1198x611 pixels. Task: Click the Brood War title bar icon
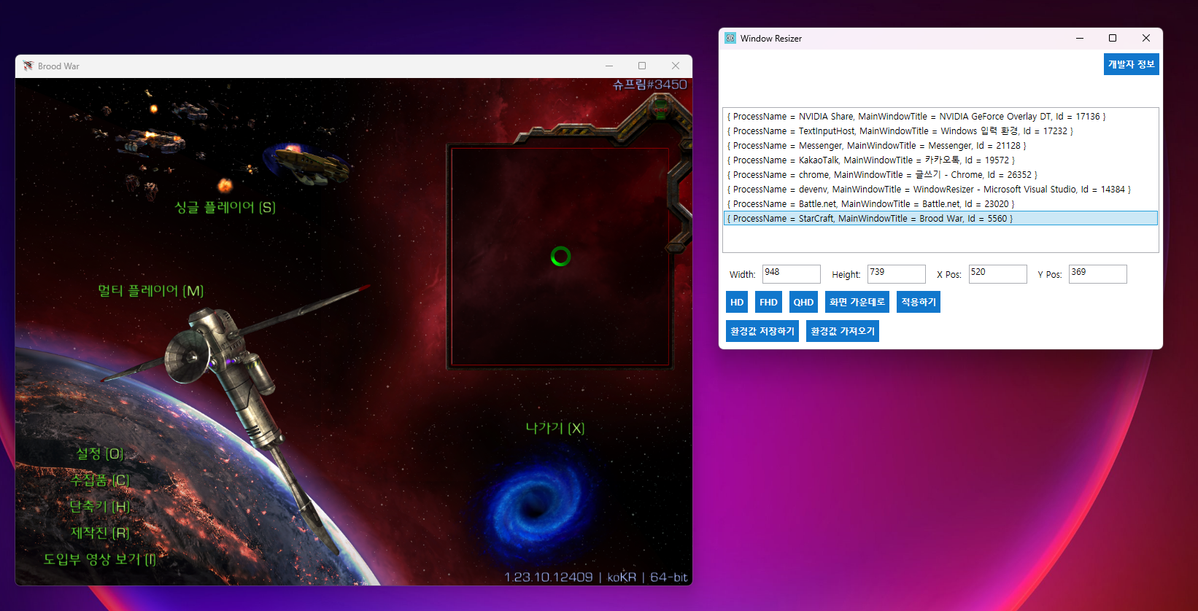pos(28,66)
